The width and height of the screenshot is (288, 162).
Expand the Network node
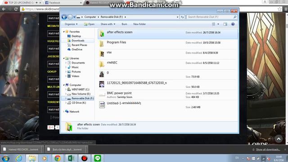64,112
